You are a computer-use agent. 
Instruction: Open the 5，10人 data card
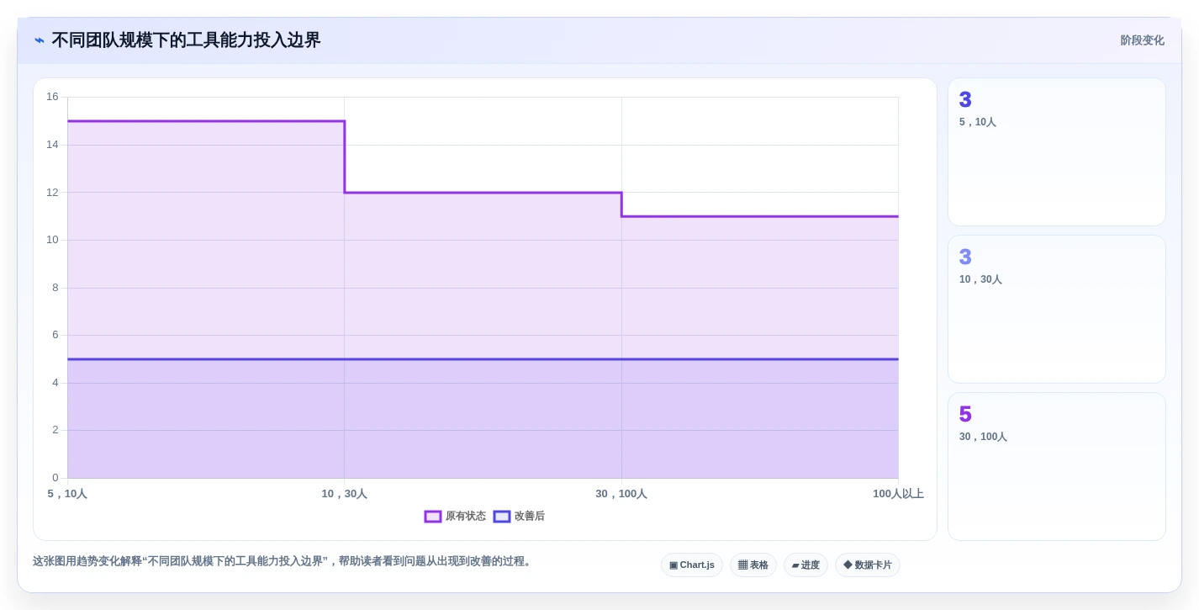pos(1057,152)
